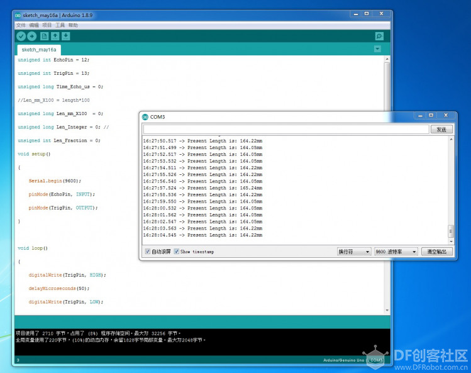Click the Verify sketch checkmark icon
The height and width of the screenshot is (373, 471).
21,36
